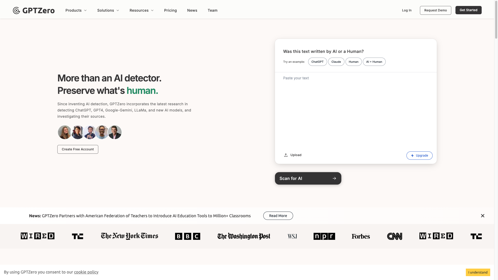The image size is (498, 280).
Task: Click the GPTZero logo icon
Action: point(16,10)
